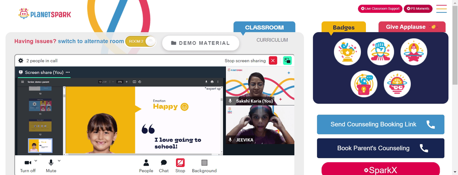Select the Badges tab
Image resolution: width=458 pixels, height=175 pixels.
click(343, 27)
